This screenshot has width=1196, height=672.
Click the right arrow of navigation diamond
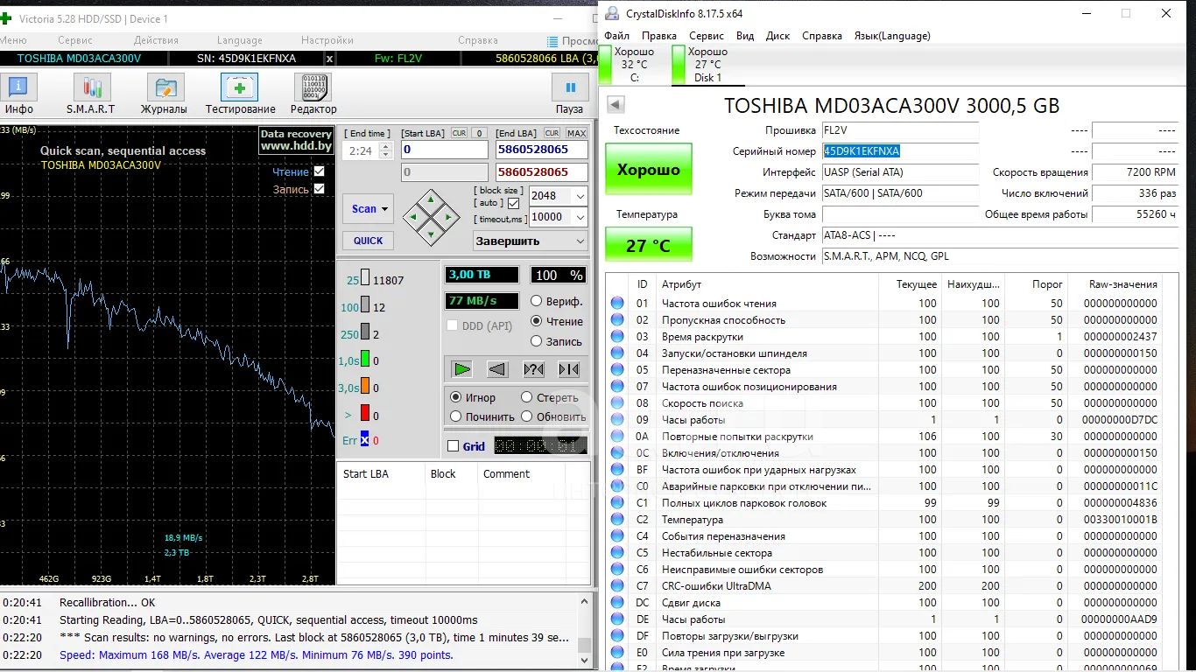tap(448, 217)
